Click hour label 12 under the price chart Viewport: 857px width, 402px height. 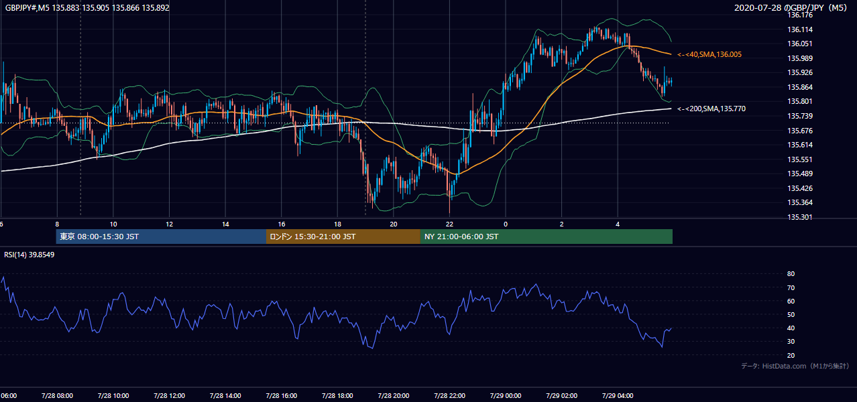pos(169,224)
